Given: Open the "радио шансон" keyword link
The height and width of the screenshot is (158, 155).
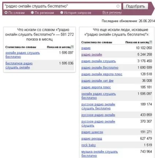Looking at the screenshot, I should [92, 132].
